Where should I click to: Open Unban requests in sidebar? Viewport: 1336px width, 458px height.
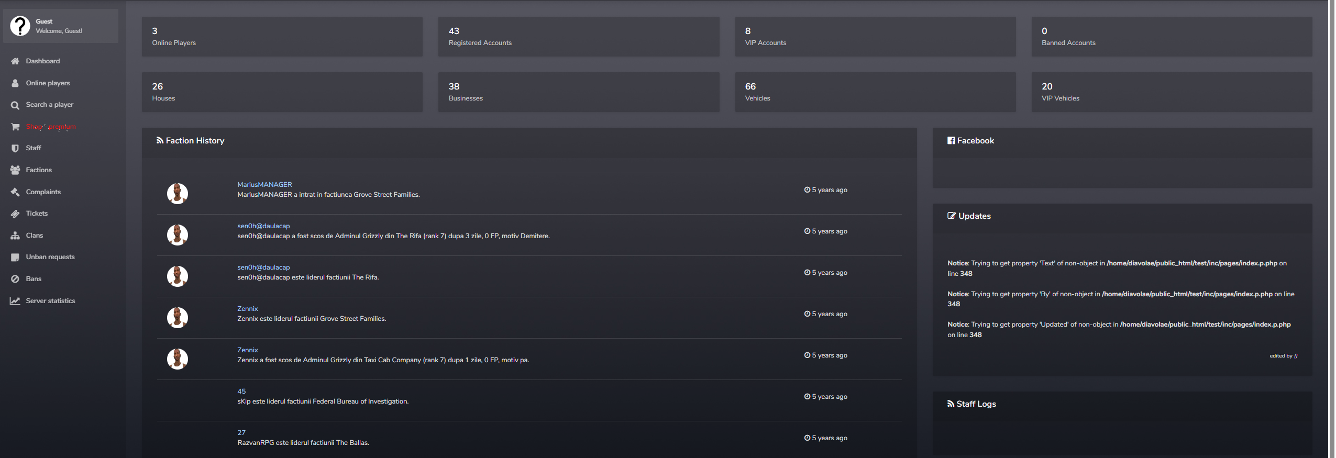50,257
